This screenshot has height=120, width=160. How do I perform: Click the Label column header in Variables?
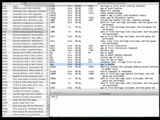[29, 6]
